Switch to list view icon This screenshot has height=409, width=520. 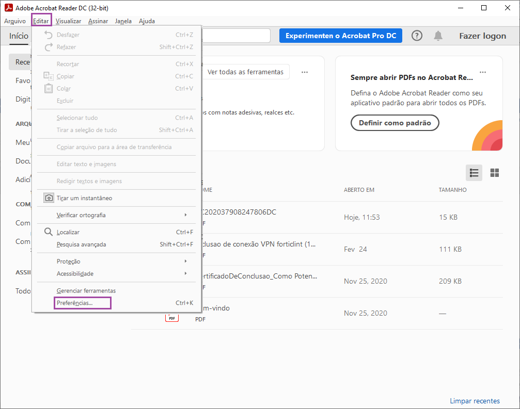click(474, 173)
